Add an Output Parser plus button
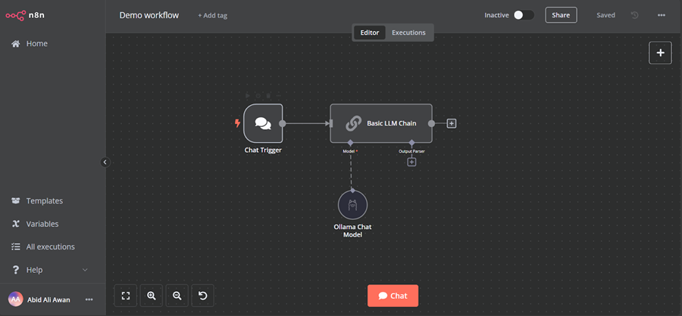The height and width of the screenshot is (316, 682). pyautogui.click(x=411, y=162)
